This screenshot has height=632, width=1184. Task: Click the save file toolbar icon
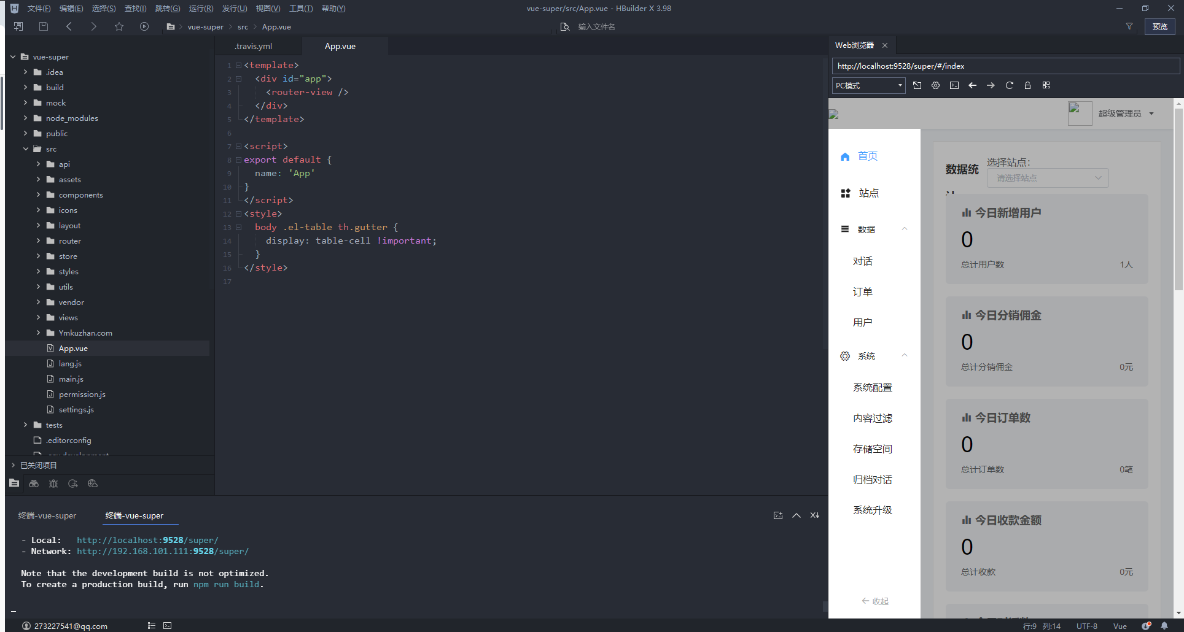44,26
